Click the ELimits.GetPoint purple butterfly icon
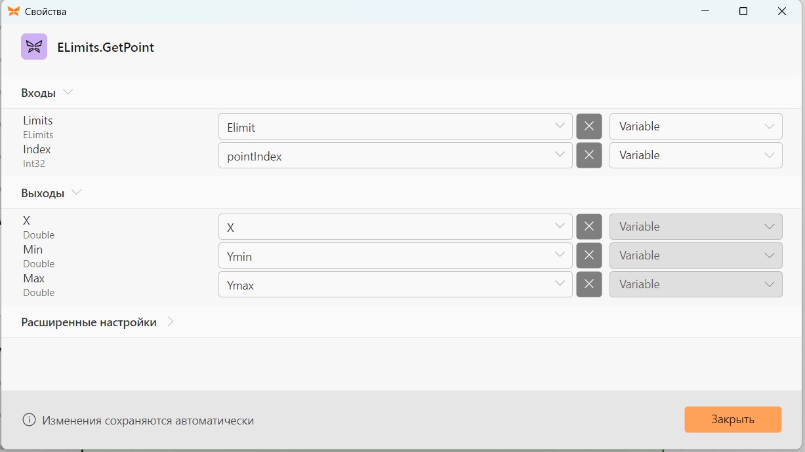The width and height of the screenshot is (805, 452). 34,47
